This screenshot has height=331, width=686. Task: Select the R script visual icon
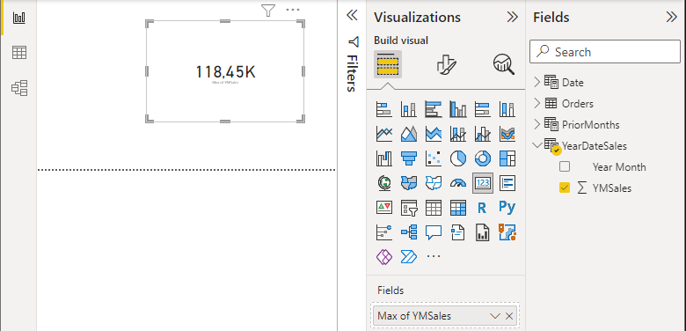(482, 208)
